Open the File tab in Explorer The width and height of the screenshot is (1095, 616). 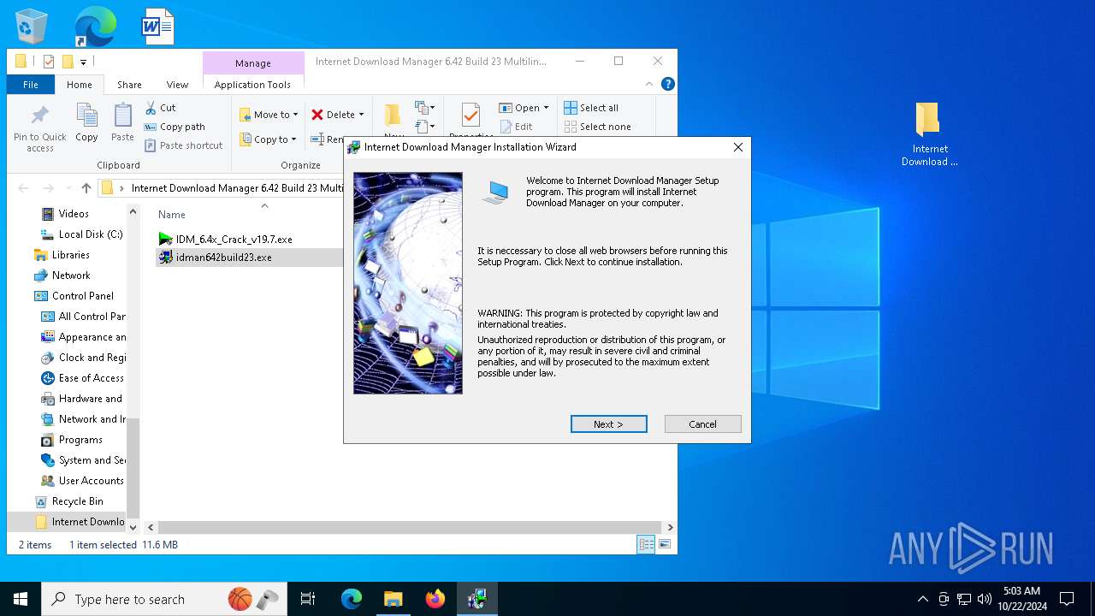point(31,85)
